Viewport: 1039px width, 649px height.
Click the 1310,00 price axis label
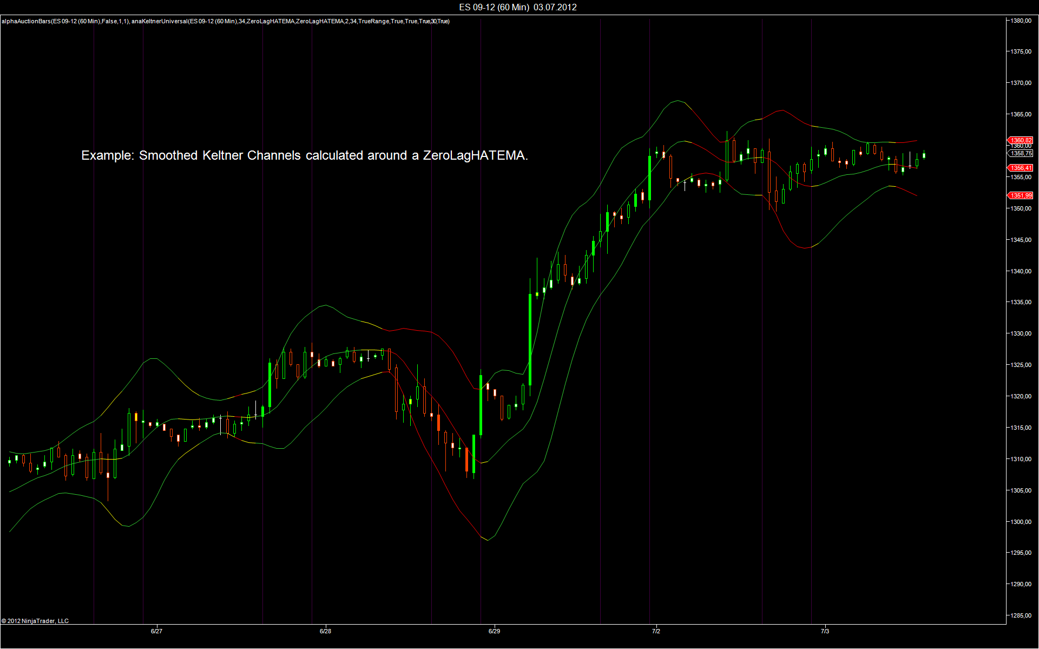click(x=1021, y=459)
